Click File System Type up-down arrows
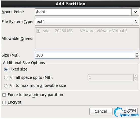This screenshot has width=140, height=119. pos(136,22)
